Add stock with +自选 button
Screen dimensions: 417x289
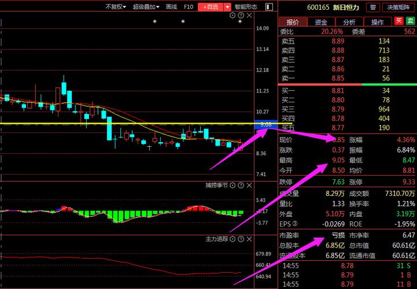(210, 7)
